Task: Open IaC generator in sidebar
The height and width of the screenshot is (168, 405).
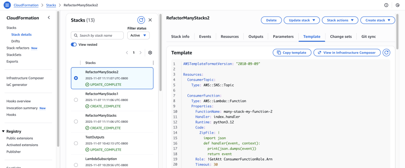Action: [17, 84]
